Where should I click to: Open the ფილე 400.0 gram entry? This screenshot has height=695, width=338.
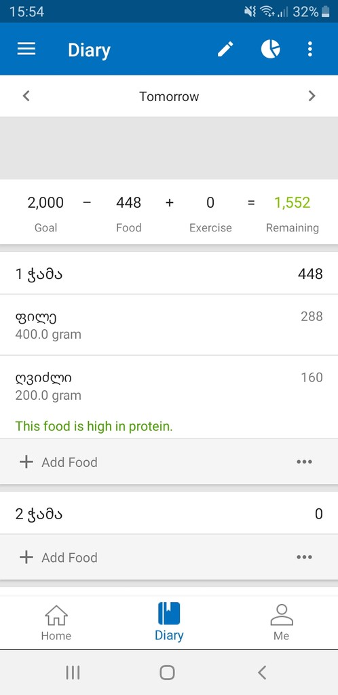pyautogui.click(x=169, y=325)
